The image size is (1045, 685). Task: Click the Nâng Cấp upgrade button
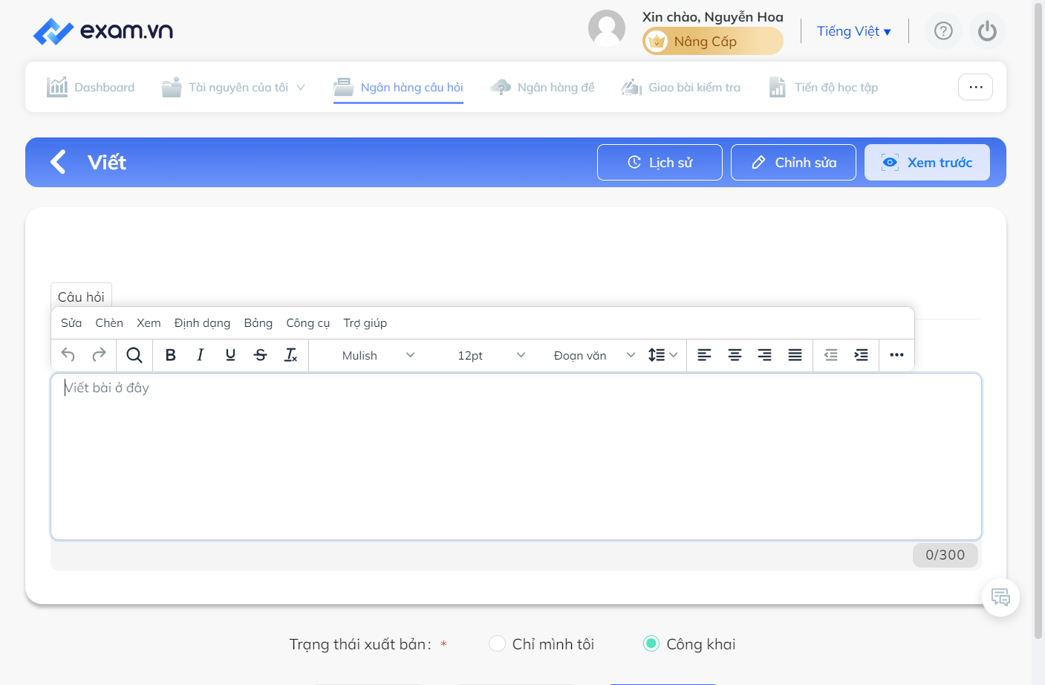(713, 41)
